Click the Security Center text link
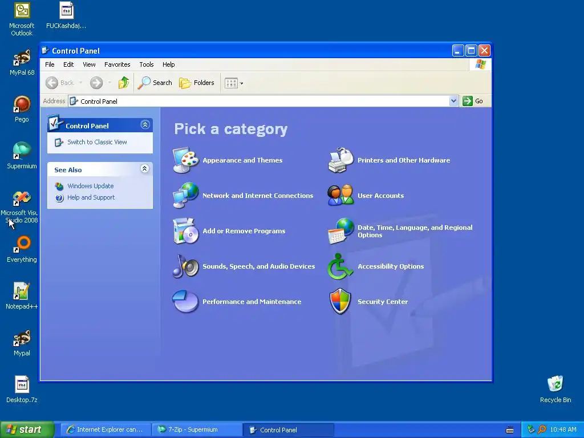This screenshot has height=438, width=584. click(x=383, y=302)
